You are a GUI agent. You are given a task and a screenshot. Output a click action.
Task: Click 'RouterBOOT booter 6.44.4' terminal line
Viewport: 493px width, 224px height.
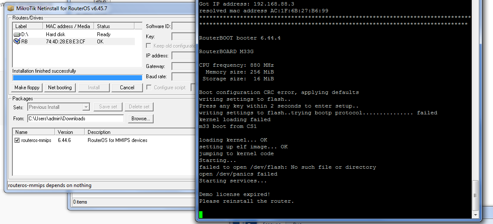pos(239,38)
